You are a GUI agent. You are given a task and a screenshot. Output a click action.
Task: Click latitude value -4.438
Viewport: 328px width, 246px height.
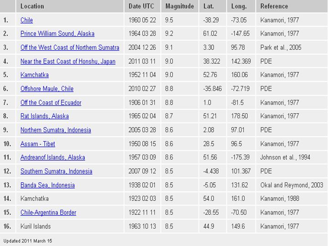tap(211, 171)
